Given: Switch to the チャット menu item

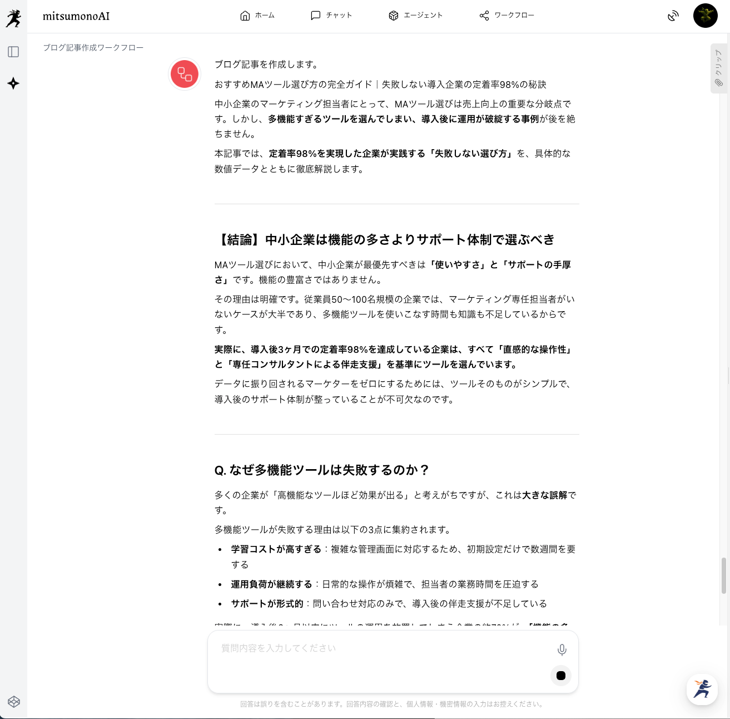Looking at the screenshot, I should (331, 16).
